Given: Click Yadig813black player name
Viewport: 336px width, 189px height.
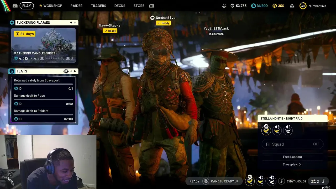Looking at the screenshot, I should pyautogui.click(x=216, y=28).
